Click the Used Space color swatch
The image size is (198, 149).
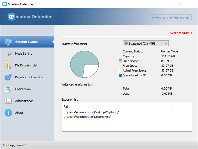tap(120, 61)
